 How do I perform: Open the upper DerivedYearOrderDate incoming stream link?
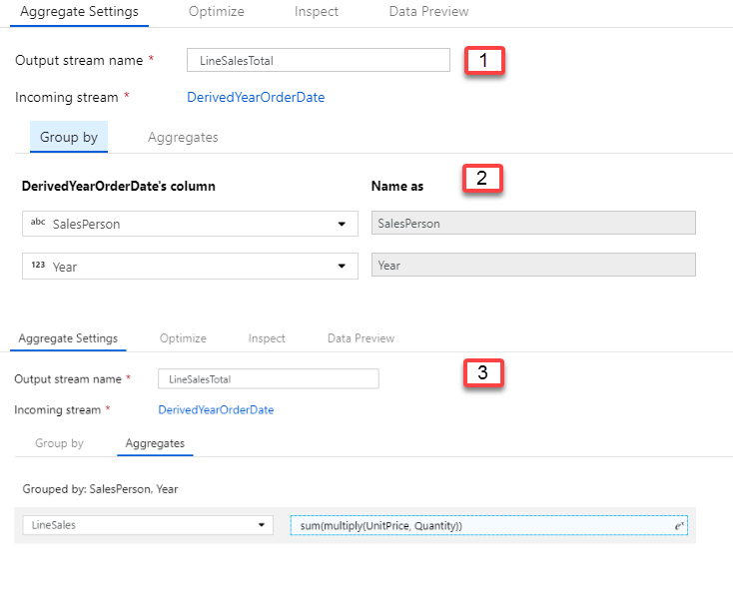coord(256,97)
